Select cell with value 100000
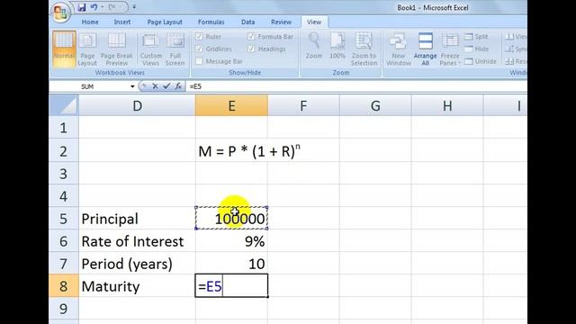This screenshot has height=324, width=576. point(231,219)
